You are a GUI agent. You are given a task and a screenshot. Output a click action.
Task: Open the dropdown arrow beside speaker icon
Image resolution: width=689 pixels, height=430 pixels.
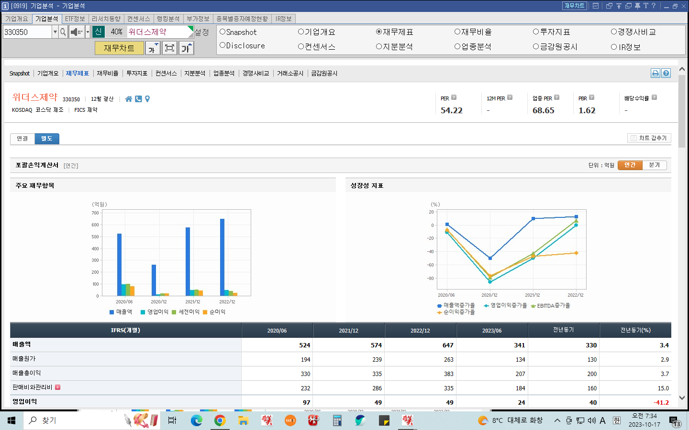click(88, 32)
